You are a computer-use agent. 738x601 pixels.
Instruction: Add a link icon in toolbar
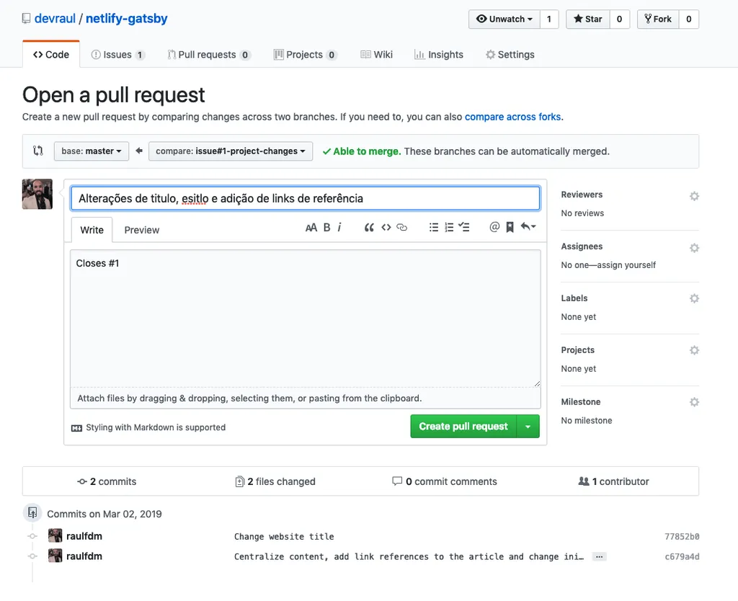[401, 228]
